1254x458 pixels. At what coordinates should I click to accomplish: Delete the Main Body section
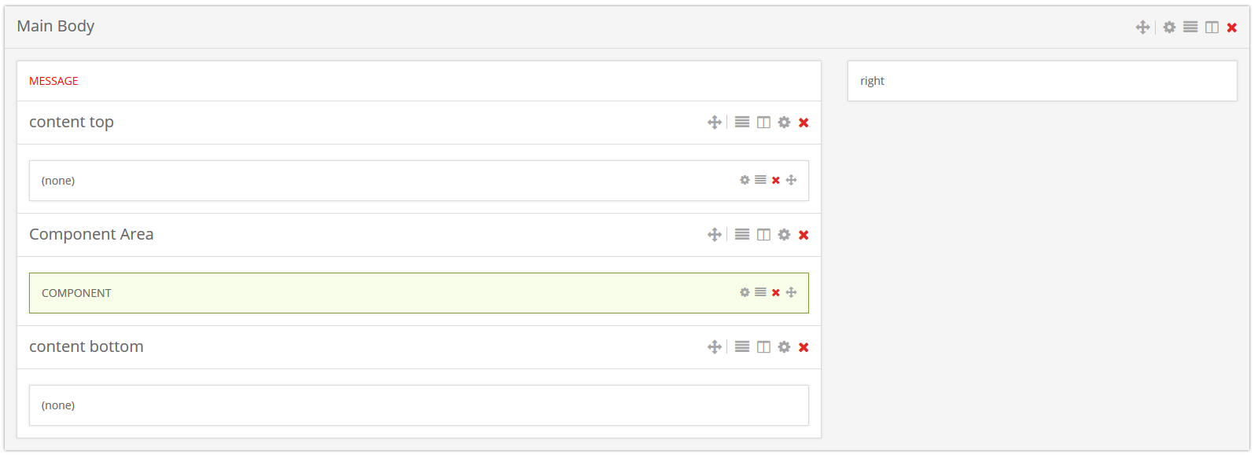click(1232, 27)
